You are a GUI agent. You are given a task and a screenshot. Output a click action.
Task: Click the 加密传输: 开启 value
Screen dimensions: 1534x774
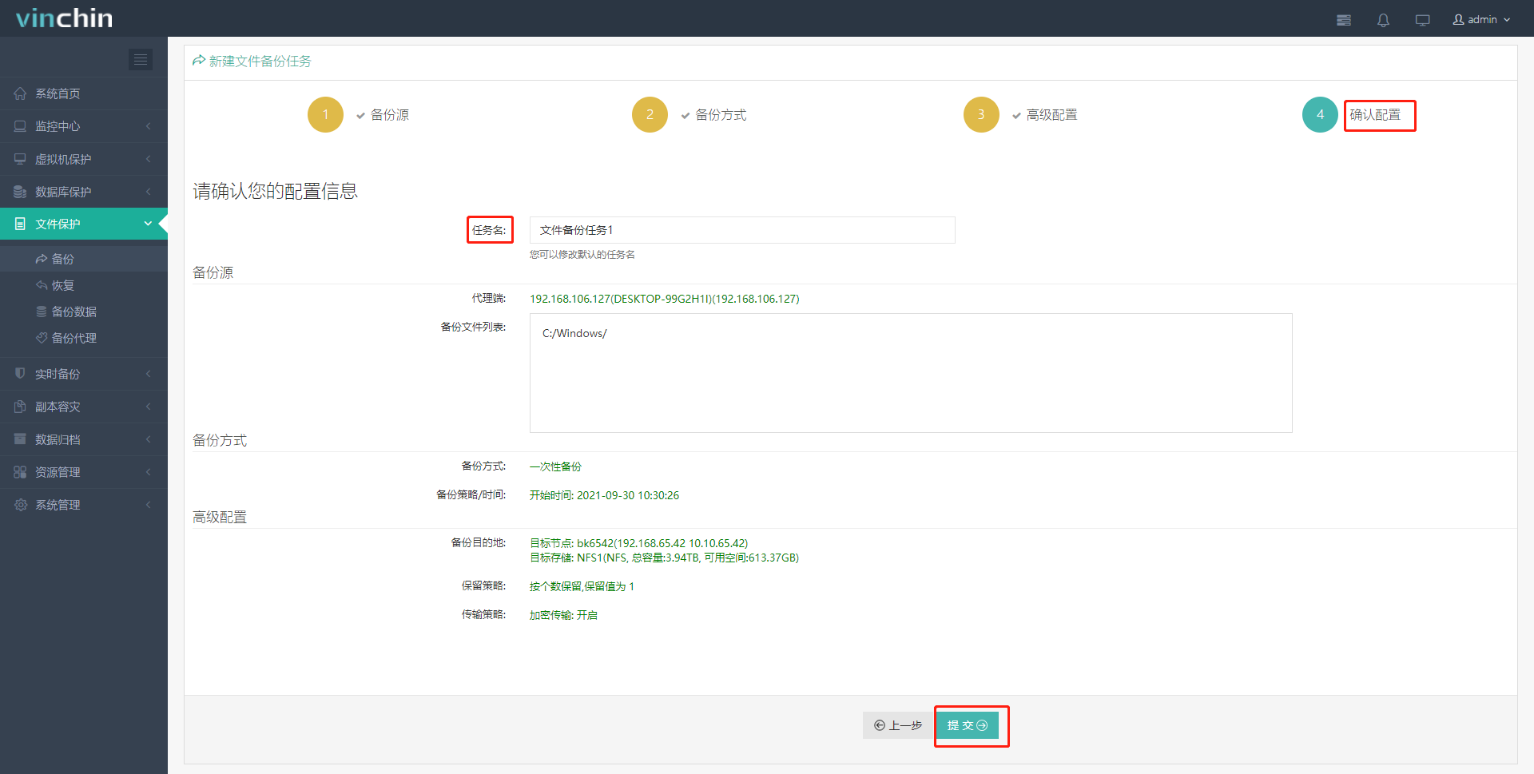563,615
